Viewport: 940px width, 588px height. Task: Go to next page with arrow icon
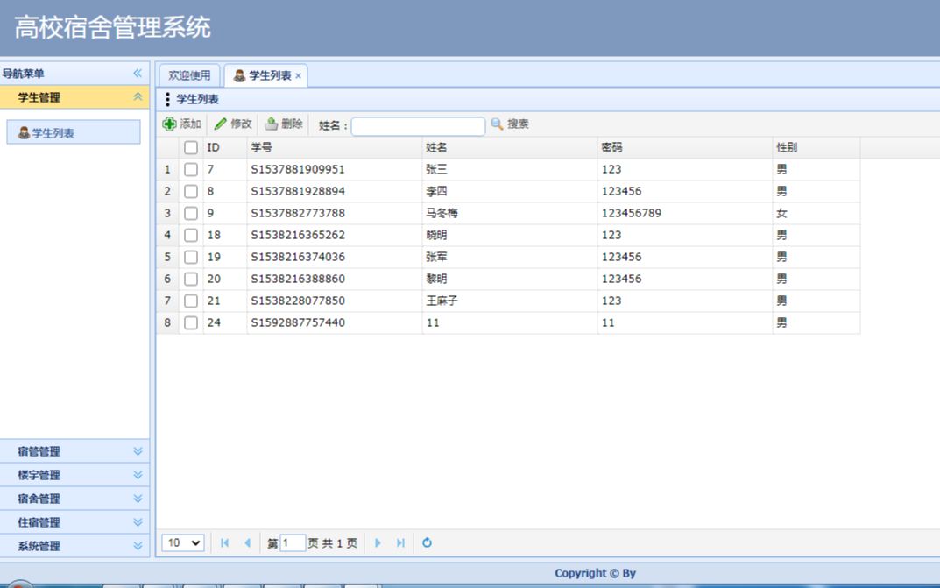(378, 543)
